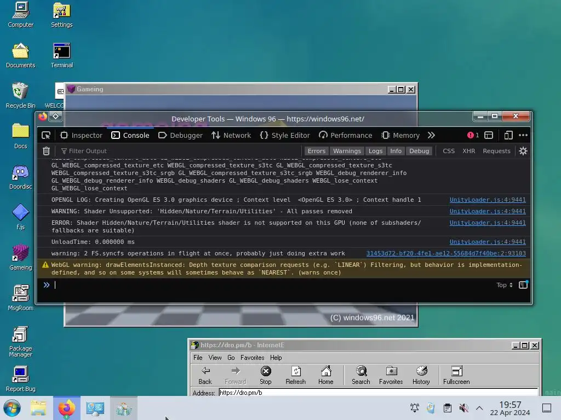Toggle the Debug console filter

click(x=419, y=151)
